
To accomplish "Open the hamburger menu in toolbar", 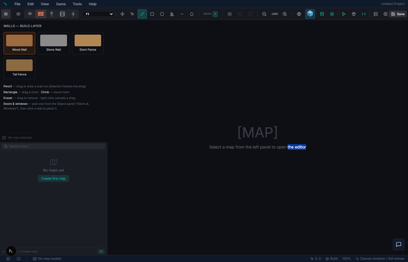I will 6,14.
